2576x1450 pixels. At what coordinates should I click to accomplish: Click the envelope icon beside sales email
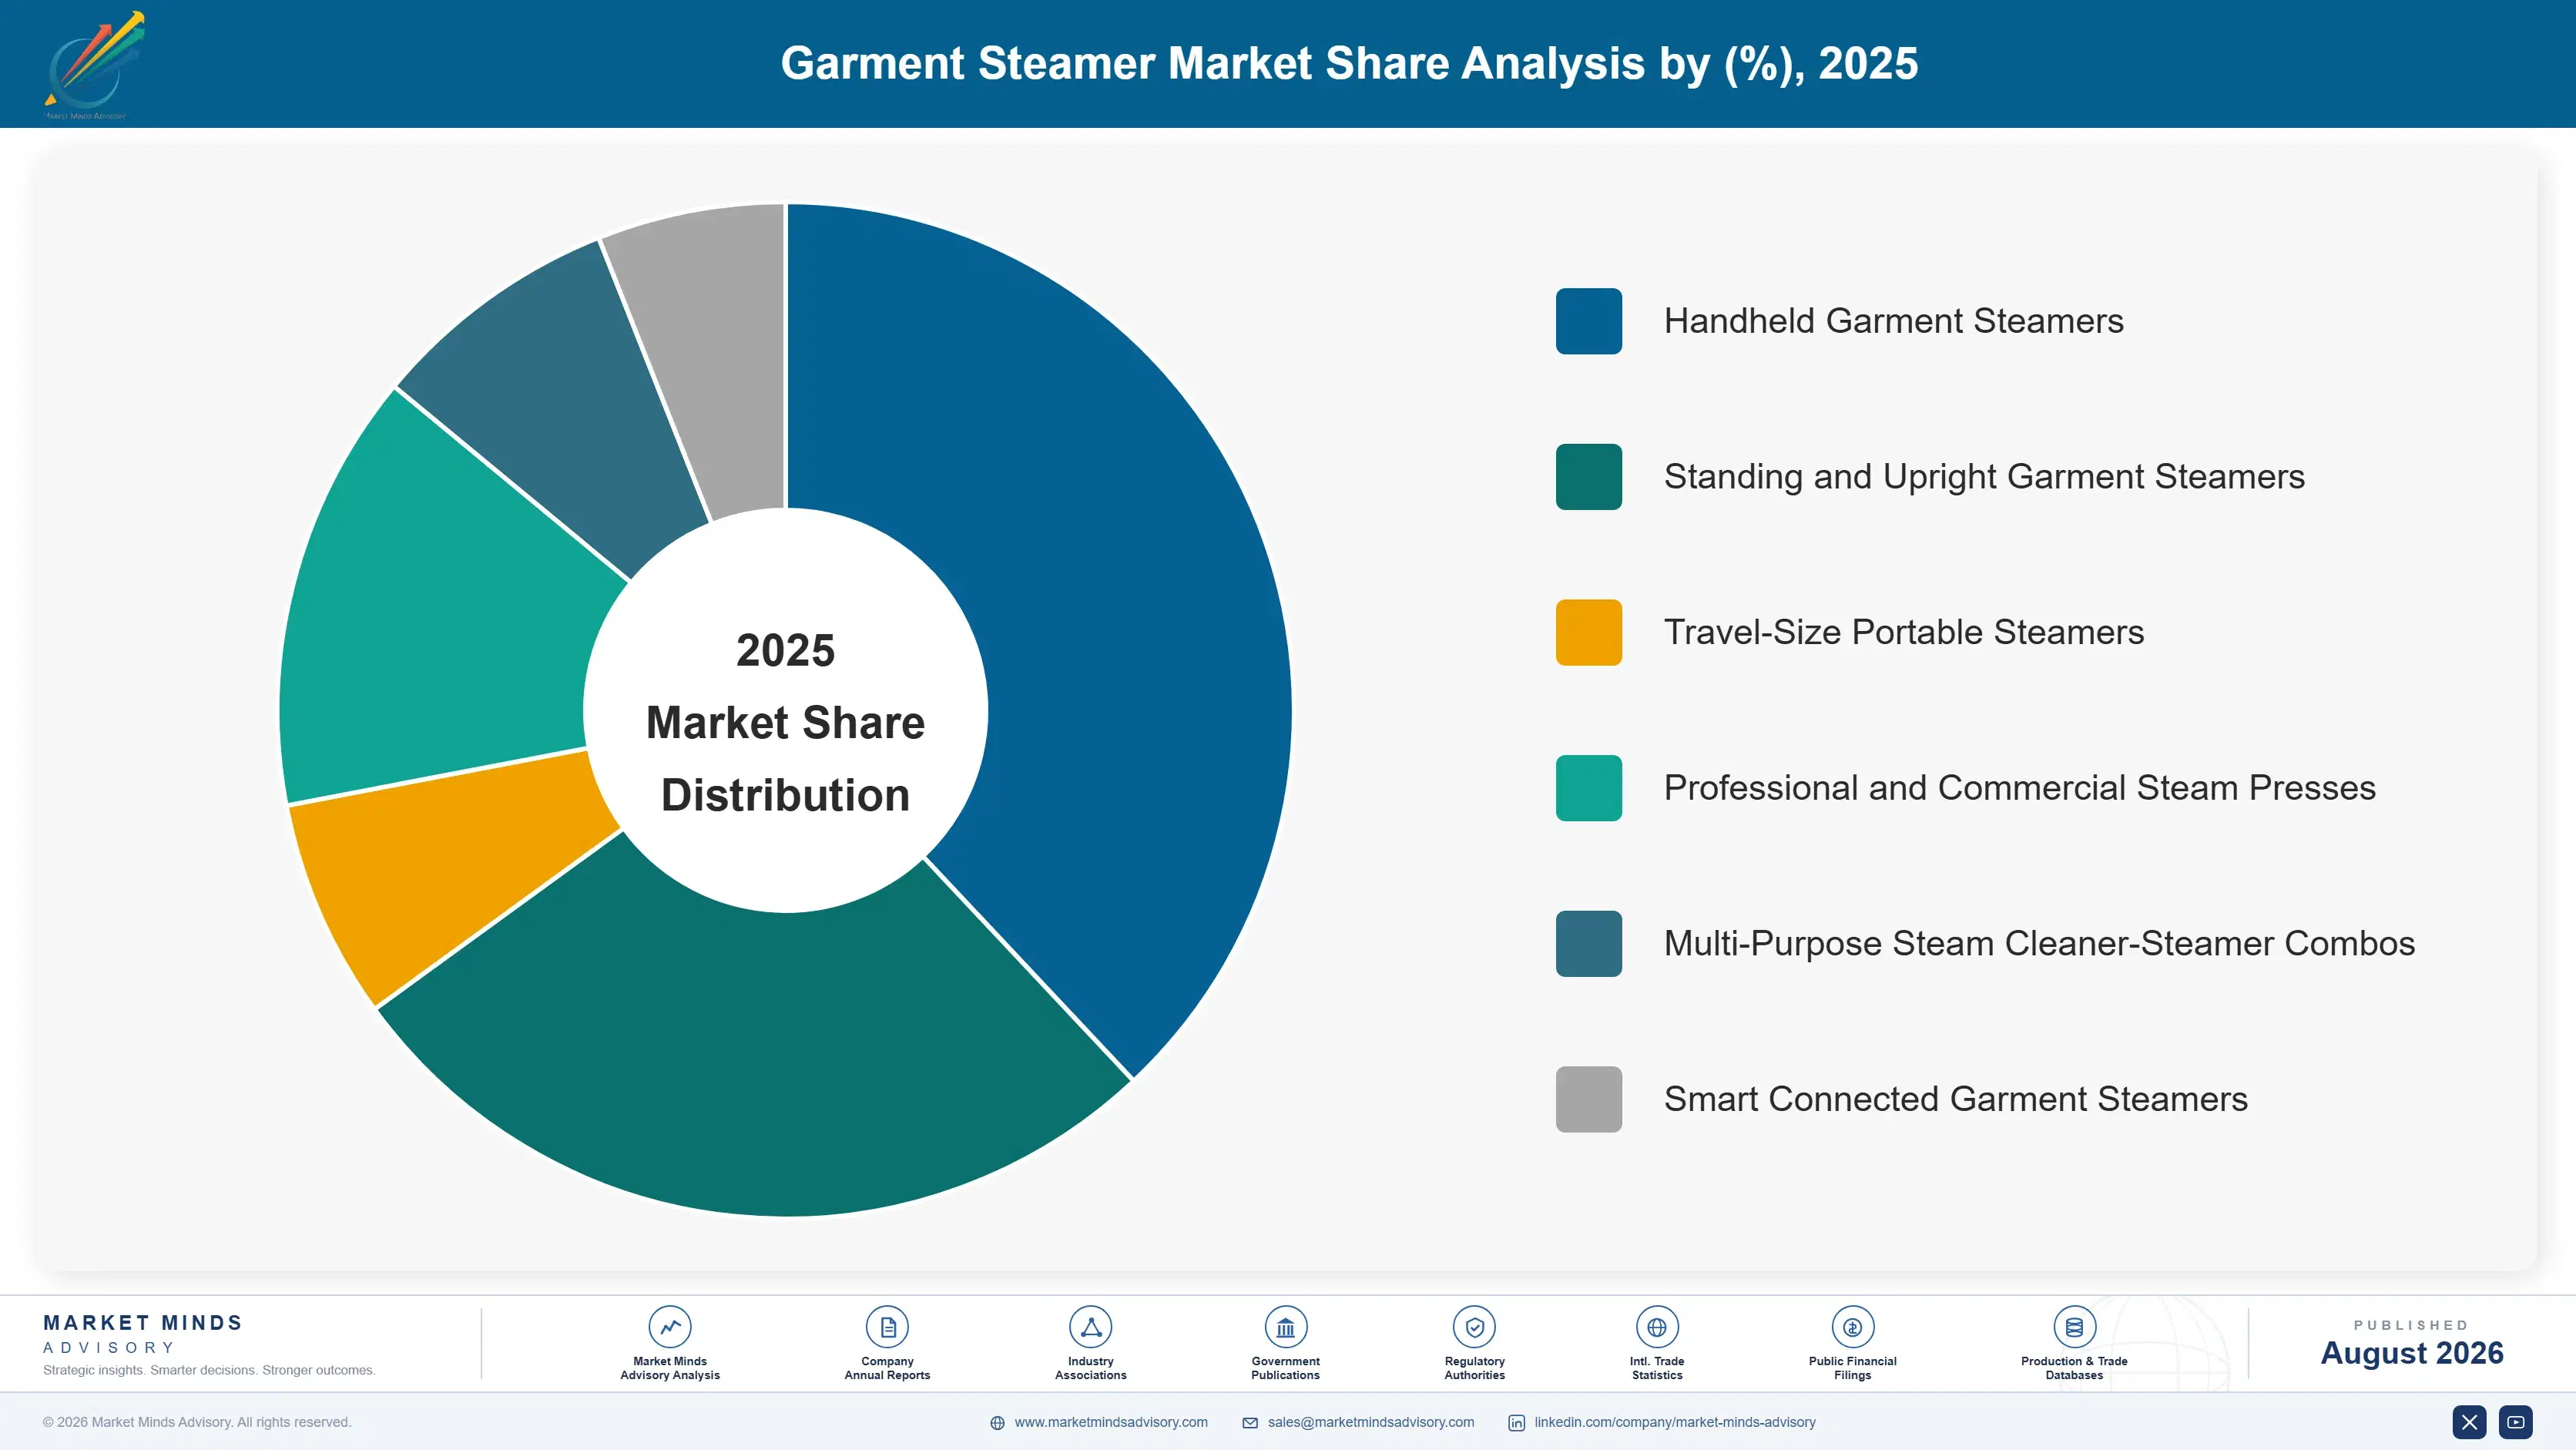(x=1250, y=1423)
